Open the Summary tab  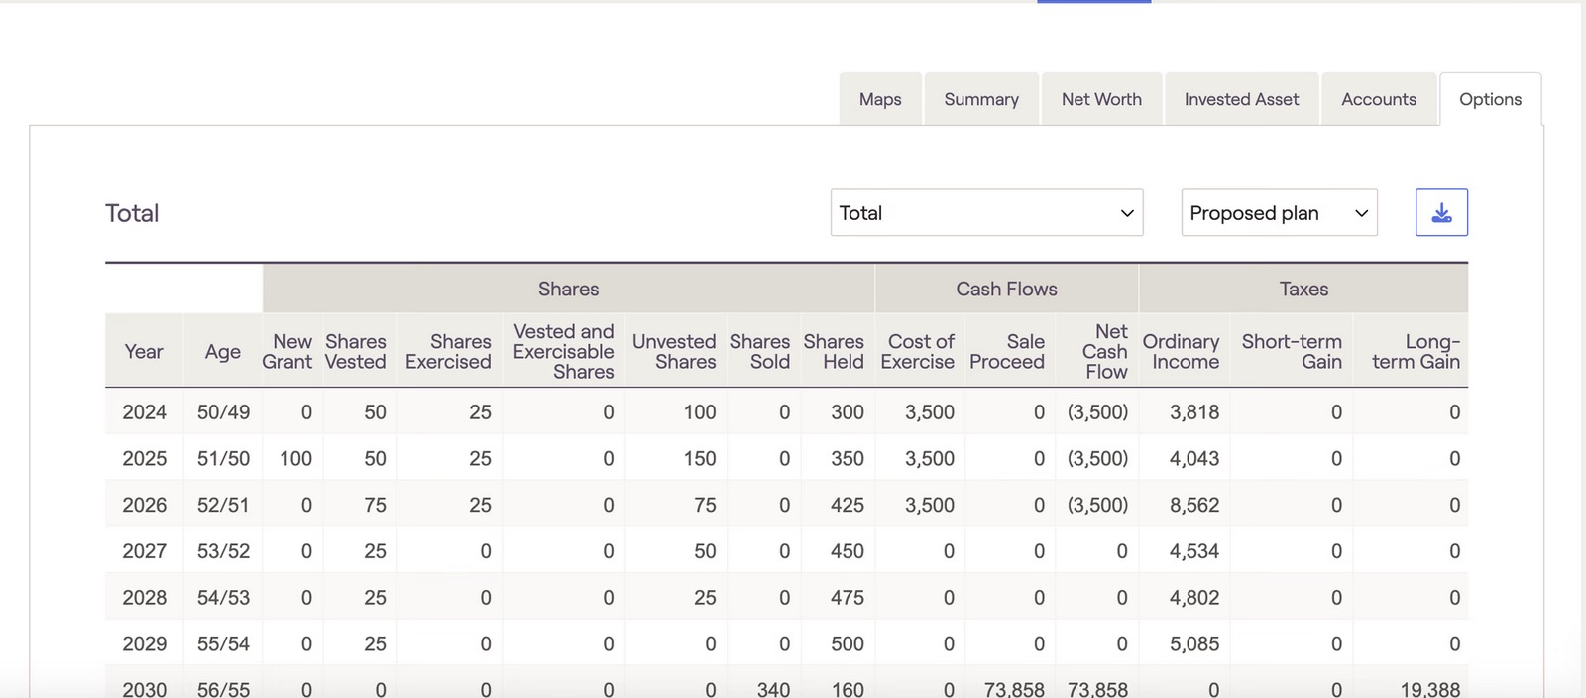pos(981,99)
